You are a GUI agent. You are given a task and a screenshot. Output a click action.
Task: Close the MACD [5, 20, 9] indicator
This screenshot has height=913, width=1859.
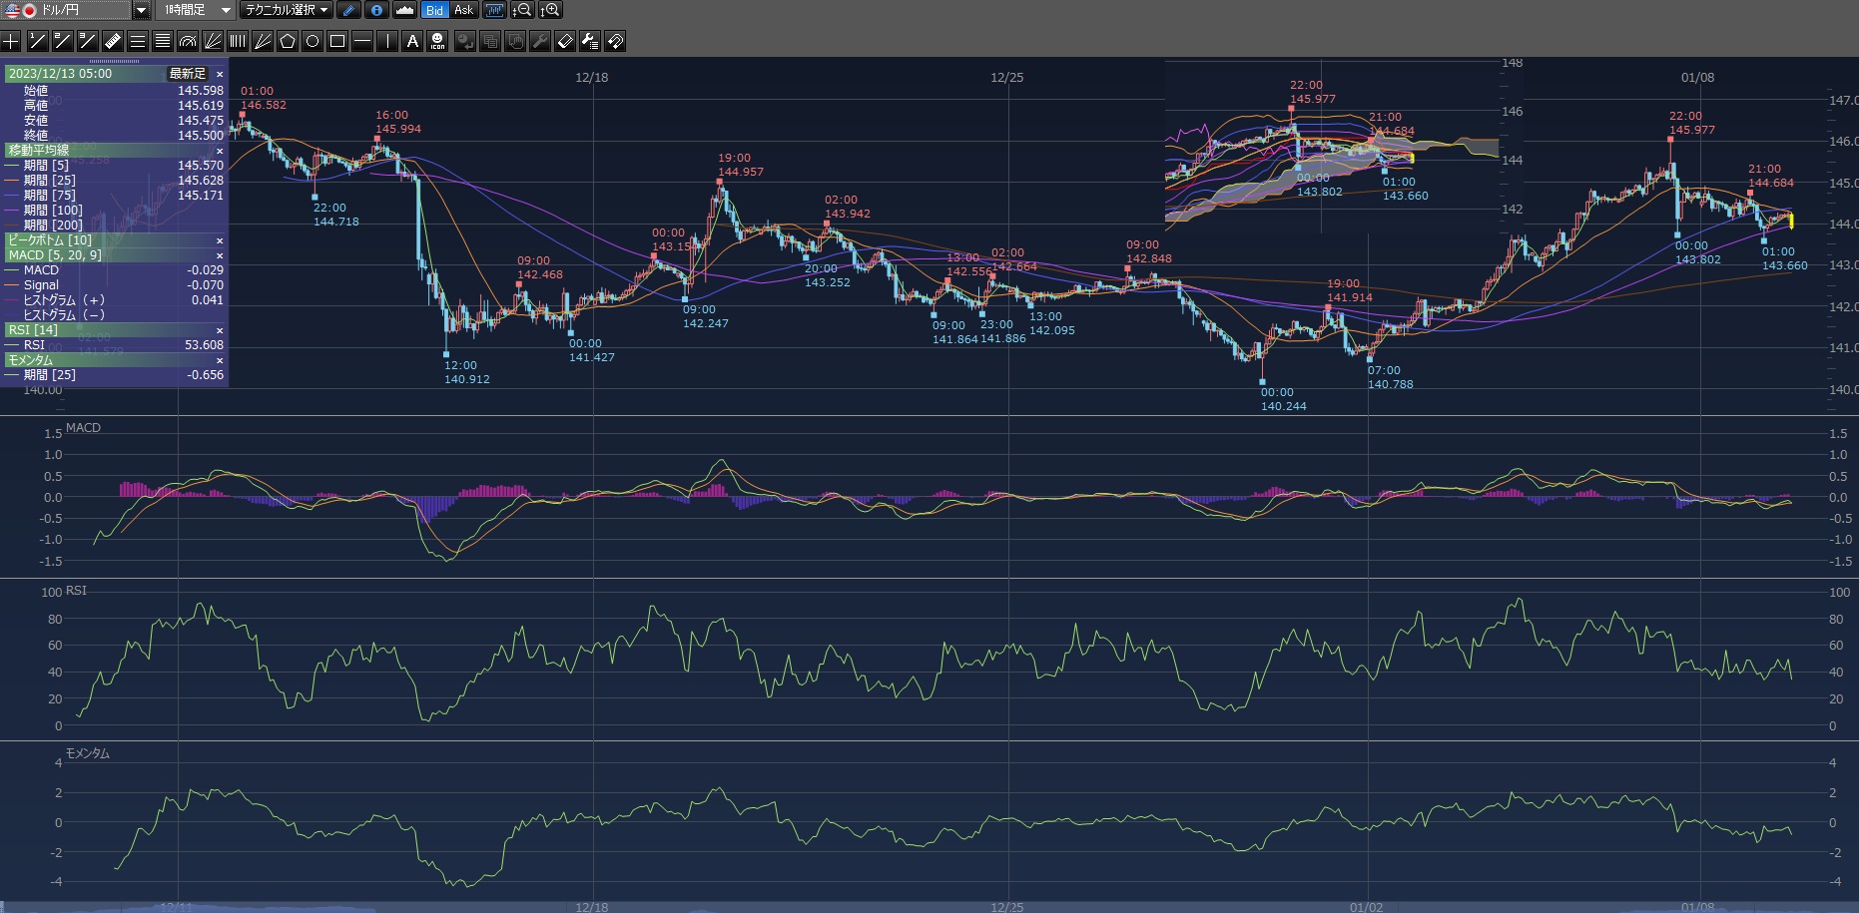pyautogui.click(x=220, y=255)
